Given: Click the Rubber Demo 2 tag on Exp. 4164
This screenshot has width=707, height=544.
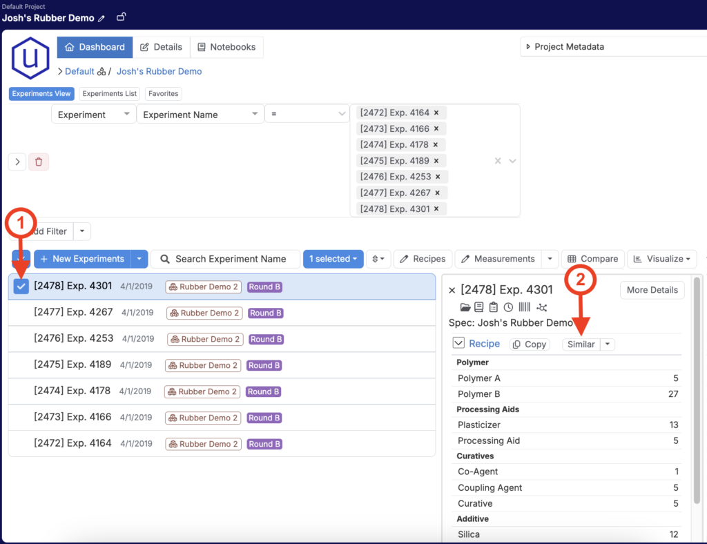Looking at the screenshot, I should [x=204, y=445].
